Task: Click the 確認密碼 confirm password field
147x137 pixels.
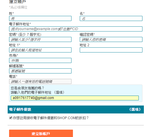Action: 111,39
